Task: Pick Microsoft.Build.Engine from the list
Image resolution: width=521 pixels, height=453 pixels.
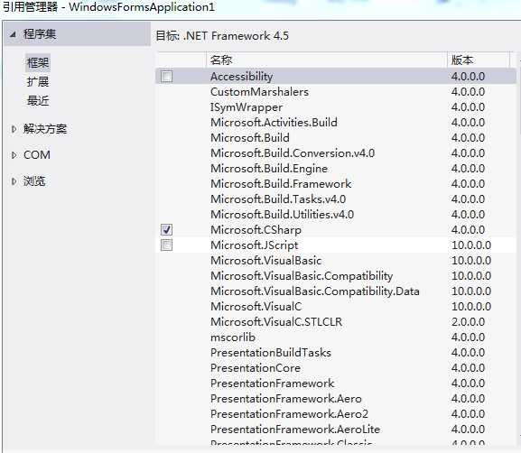Action: tap(336, 169)
